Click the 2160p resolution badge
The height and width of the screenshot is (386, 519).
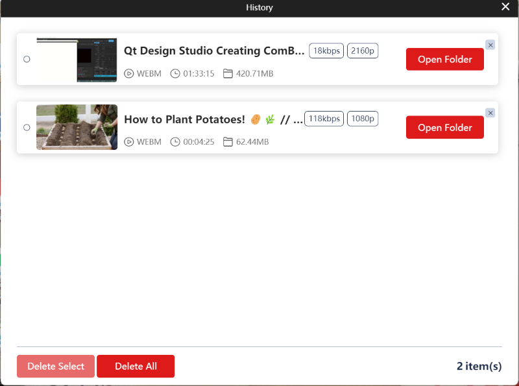tap(363, 51)
